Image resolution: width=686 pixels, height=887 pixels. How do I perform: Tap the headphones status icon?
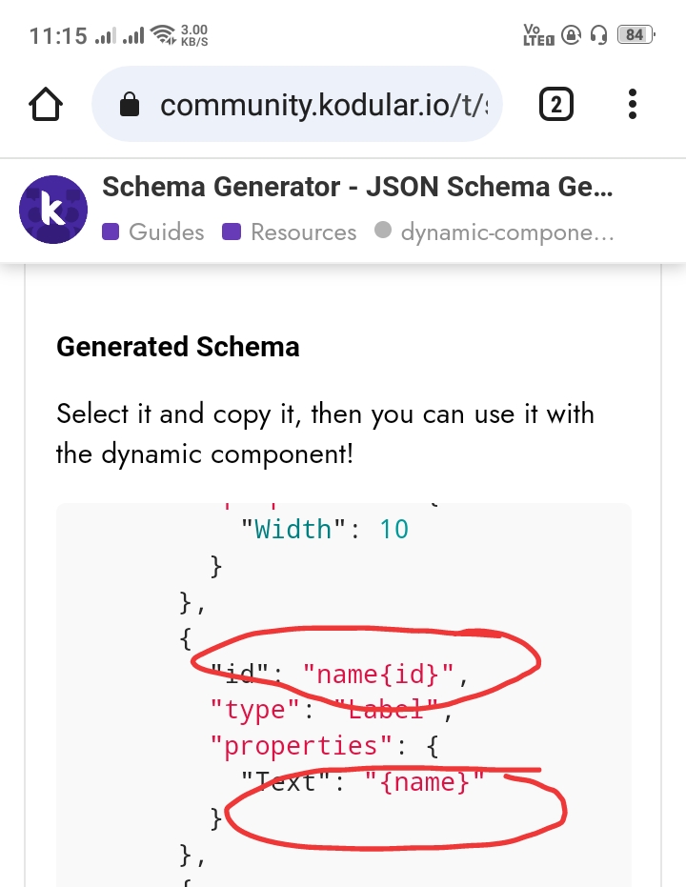pyautogui.click(x=598, y=35)
